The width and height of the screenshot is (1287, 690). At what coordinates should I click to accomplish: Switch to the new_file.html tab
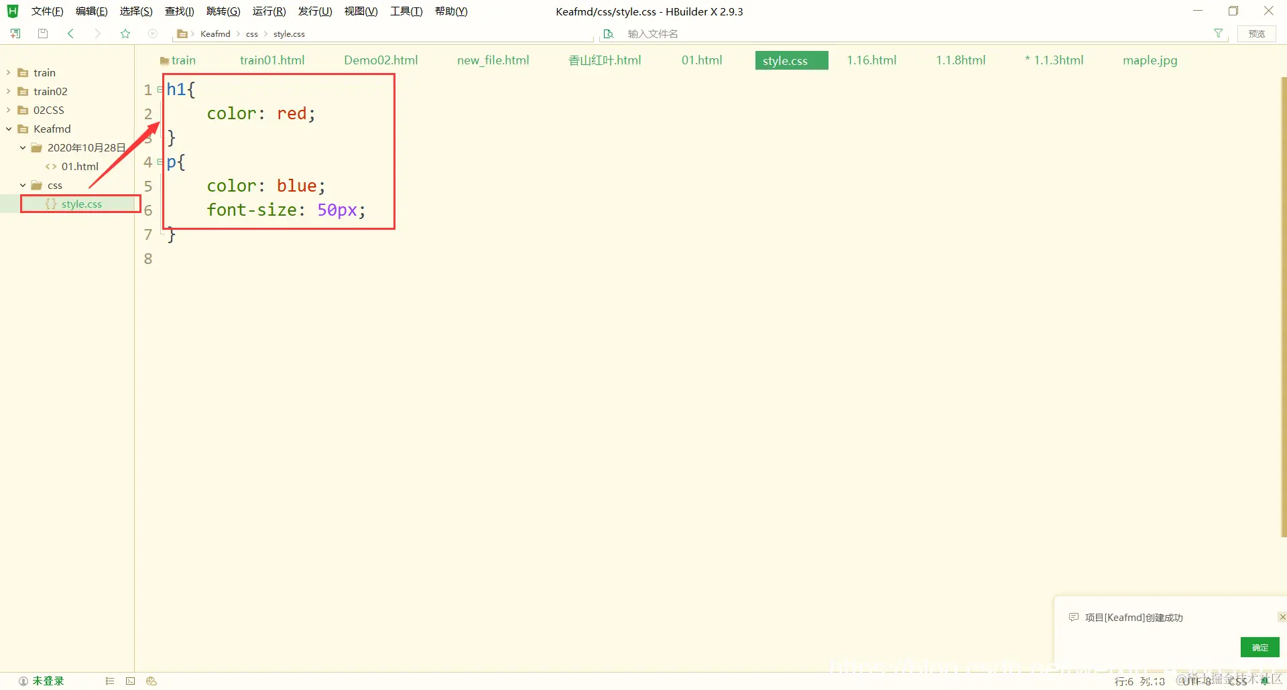493,60
